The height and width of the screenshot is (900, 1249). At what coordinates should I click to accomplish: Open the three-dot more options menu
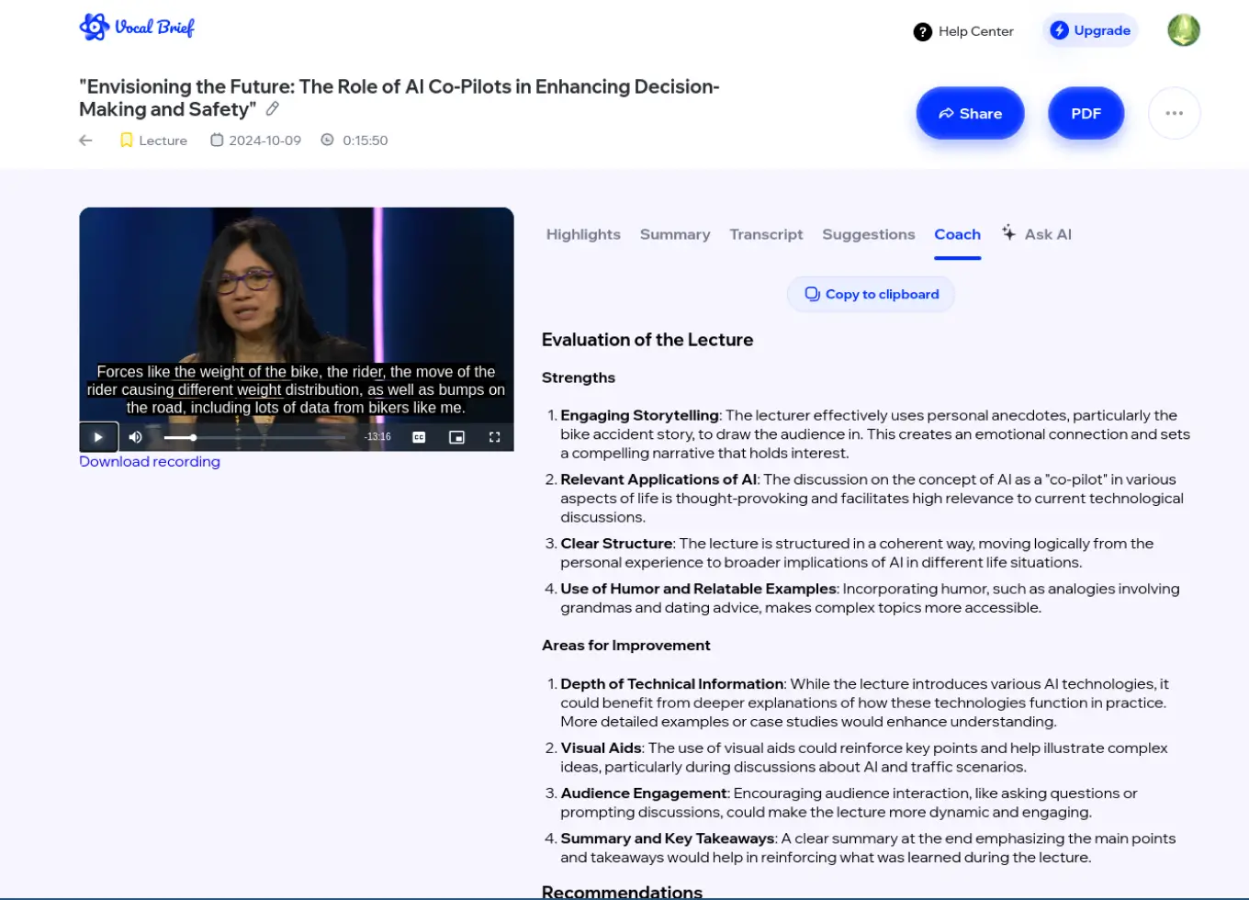(x=1174, y=114)
